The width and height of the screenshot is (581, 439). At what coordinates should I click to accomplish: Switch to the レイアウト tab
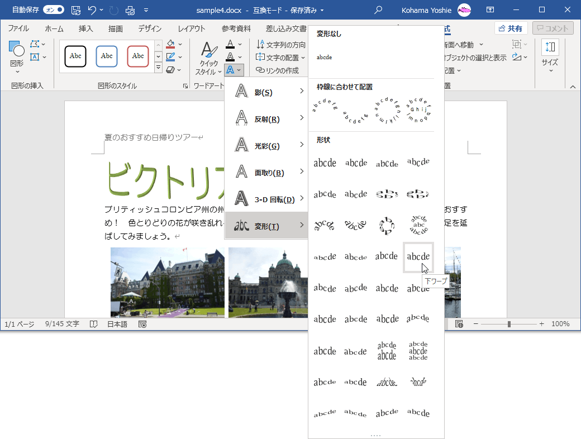coord(191,28)
